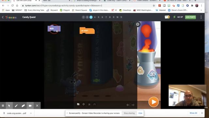Click Show All downloads
209x118 pixels.
pos(193,113)
